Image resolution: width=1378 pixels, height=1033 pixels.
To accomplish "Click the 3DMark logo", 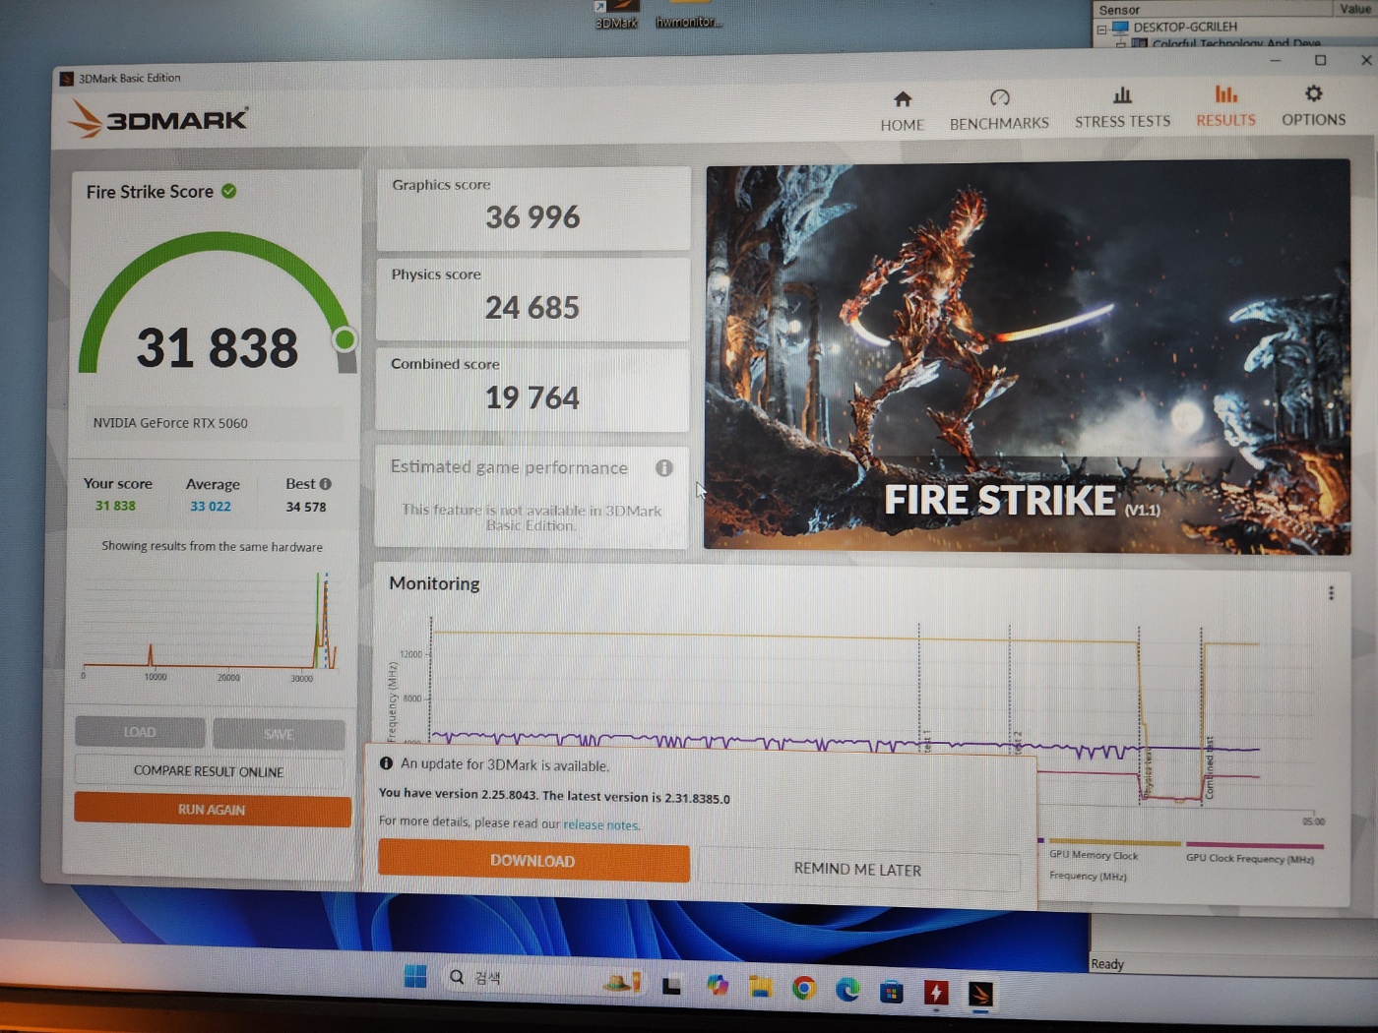I will pos(158,120).
